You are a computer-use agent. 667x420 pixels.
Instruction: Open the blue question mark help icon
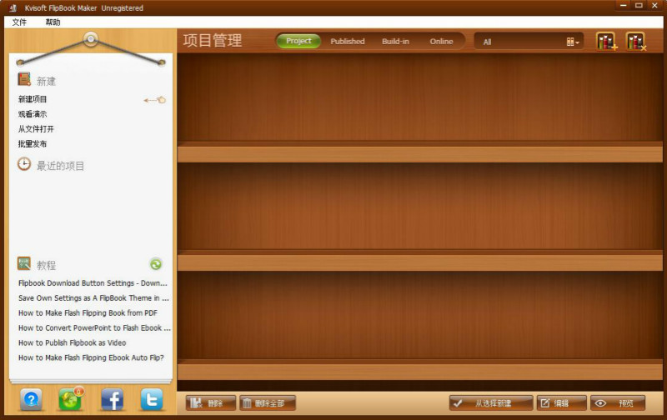coord(31,400)
